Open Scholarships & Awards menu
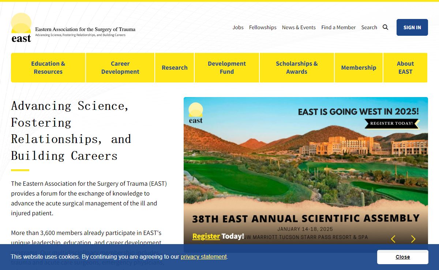The height and width of the screenshot is (270, 439). click(297, 67)
